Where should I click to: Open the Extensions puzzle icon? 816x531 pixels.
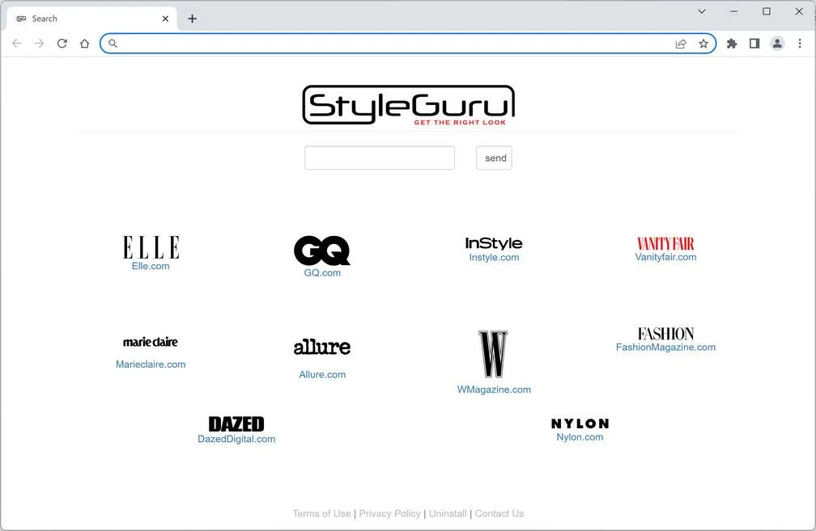tap(732, 44)
